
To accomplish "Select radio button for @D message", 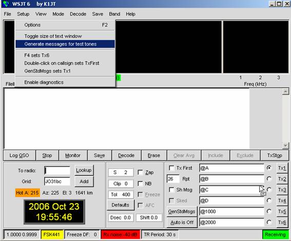I will (x=269, y=200).
